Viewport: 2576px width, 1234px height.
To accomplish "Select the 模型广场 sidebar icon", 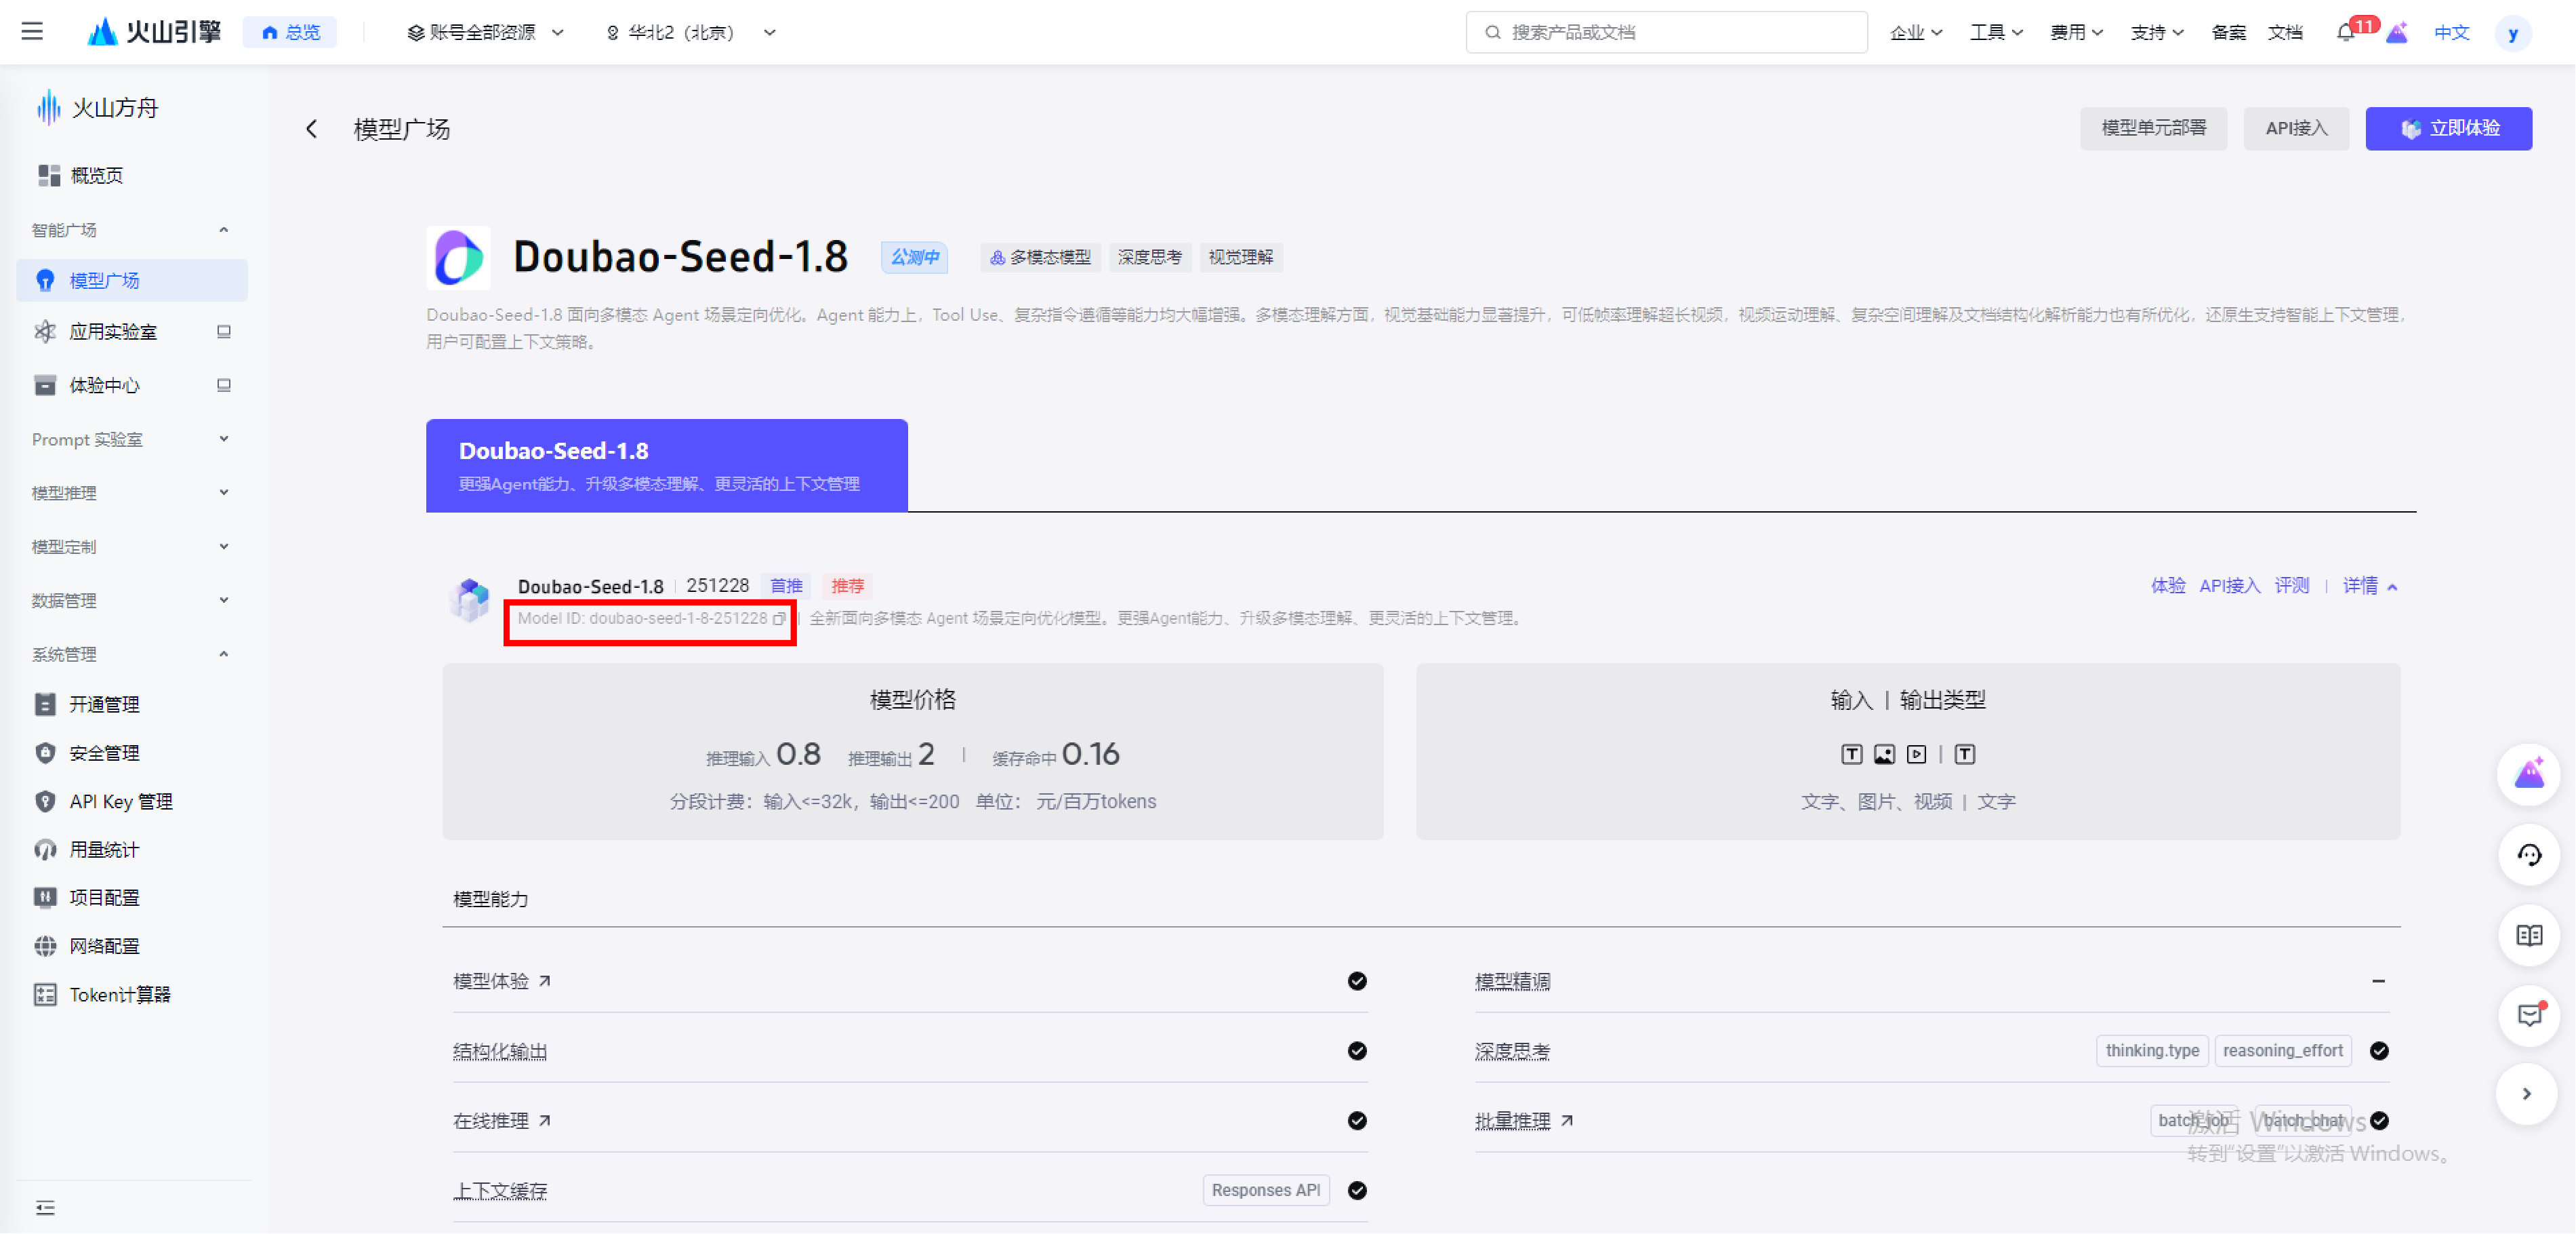I will (x=46, y=280).
